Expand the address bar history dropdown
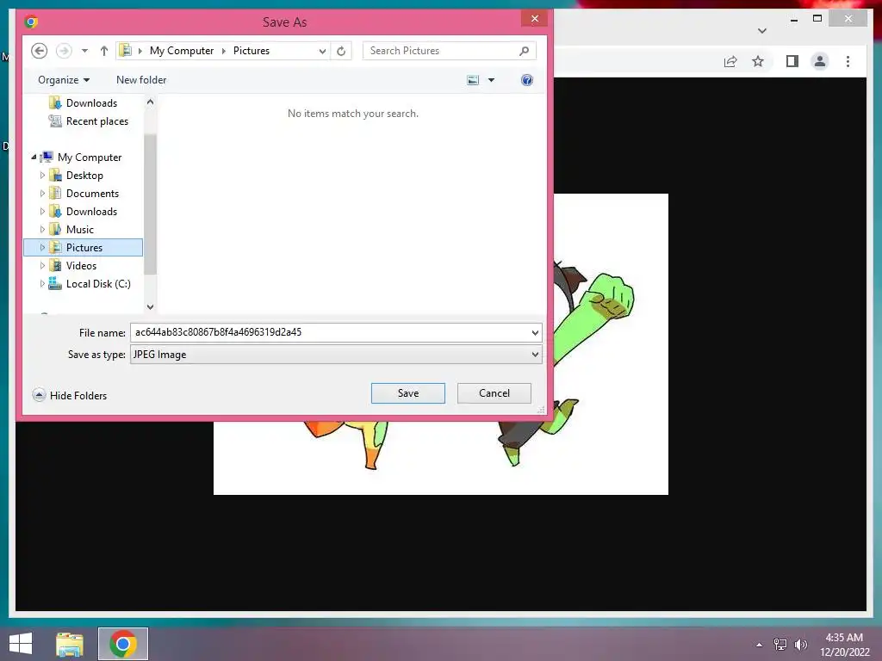Viewport: 882px width, 661px height. pos(322,51)
